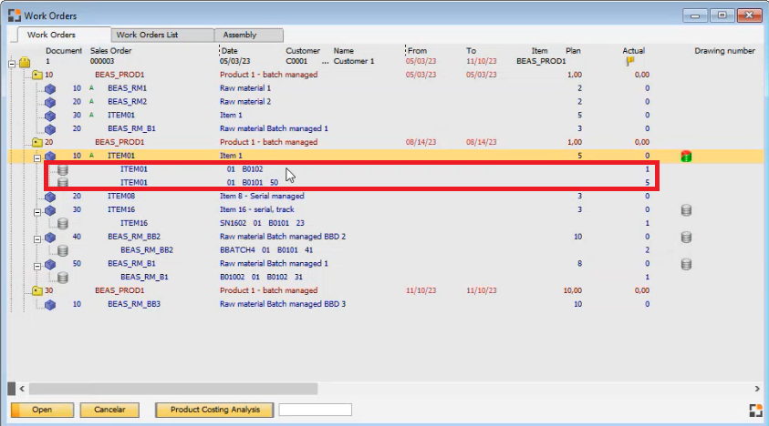
Task: Collapse the ITEM16 serial track node
Action: tap(37, 210)
